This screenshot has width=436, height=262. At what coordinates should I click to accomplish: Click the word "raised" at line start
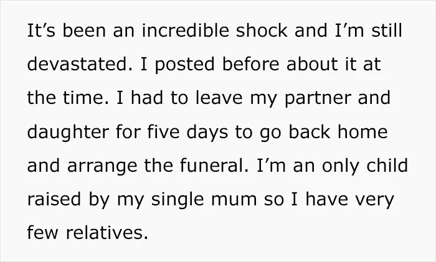pyautogui.click(x=54, y=199)
